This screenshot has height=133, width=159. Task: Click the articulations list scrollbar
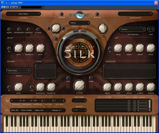click(149, 106)
